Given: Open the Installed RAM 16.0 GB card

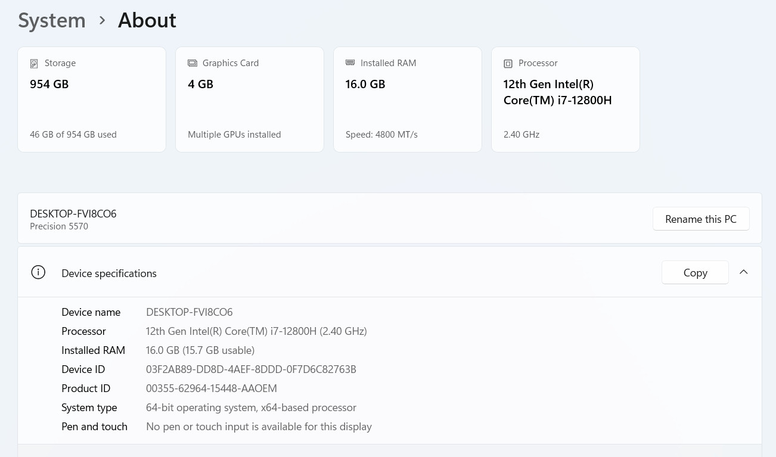Looking at the screenshot, I should [x=408, y=100].
